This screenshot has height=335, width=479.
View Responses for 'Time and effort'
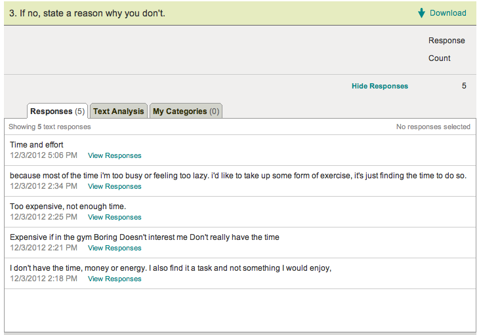pos(115,155)
